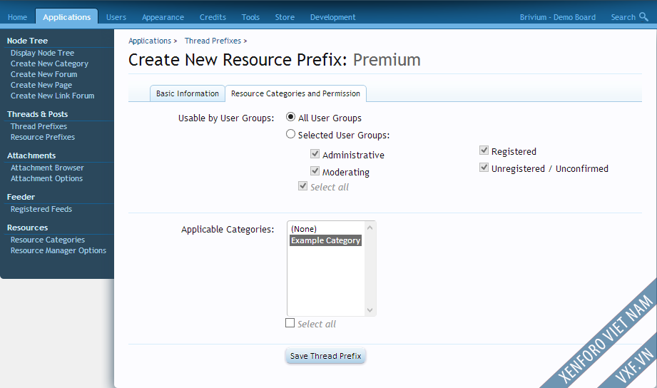The height and width of the screenshot is (388, 657).
Task: Toggle the Registered checkbox
Action: [x=484, y=150]
